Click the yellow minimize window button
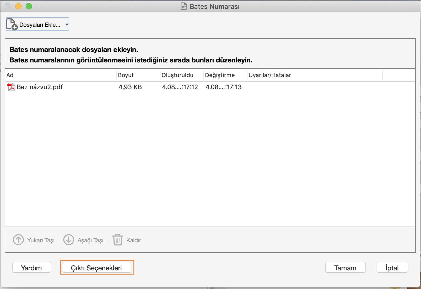 [x=18, y=6]
